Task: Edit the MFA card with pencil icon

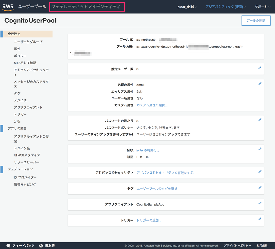Action: pyautogui.click(x=260, y=149)
